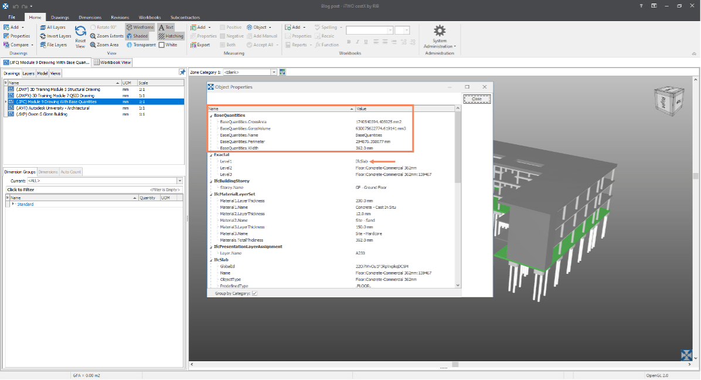
Task: Toggle Wireframe display mode
Action: click(x=140, y=28)
